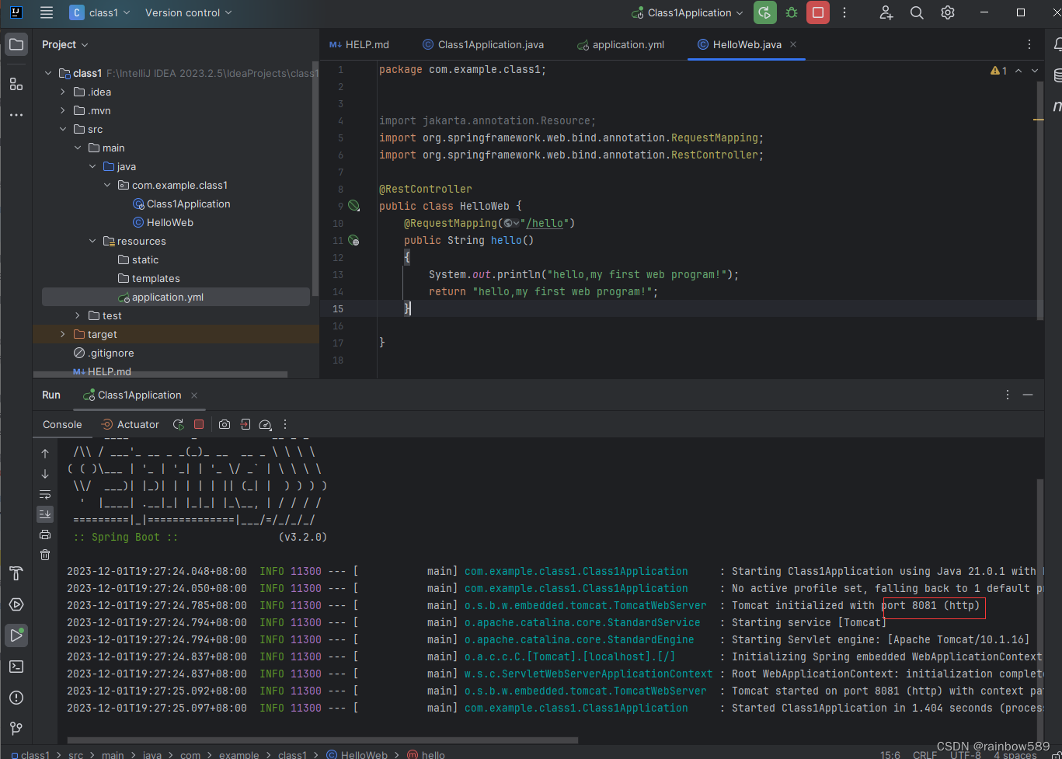
Task: Select the Console tab
Action: [62, 424]
